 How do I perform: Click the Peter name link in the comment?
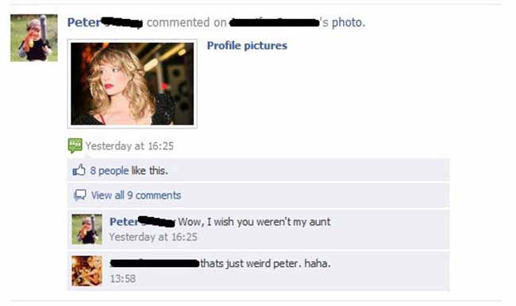[x=142, y=222]
